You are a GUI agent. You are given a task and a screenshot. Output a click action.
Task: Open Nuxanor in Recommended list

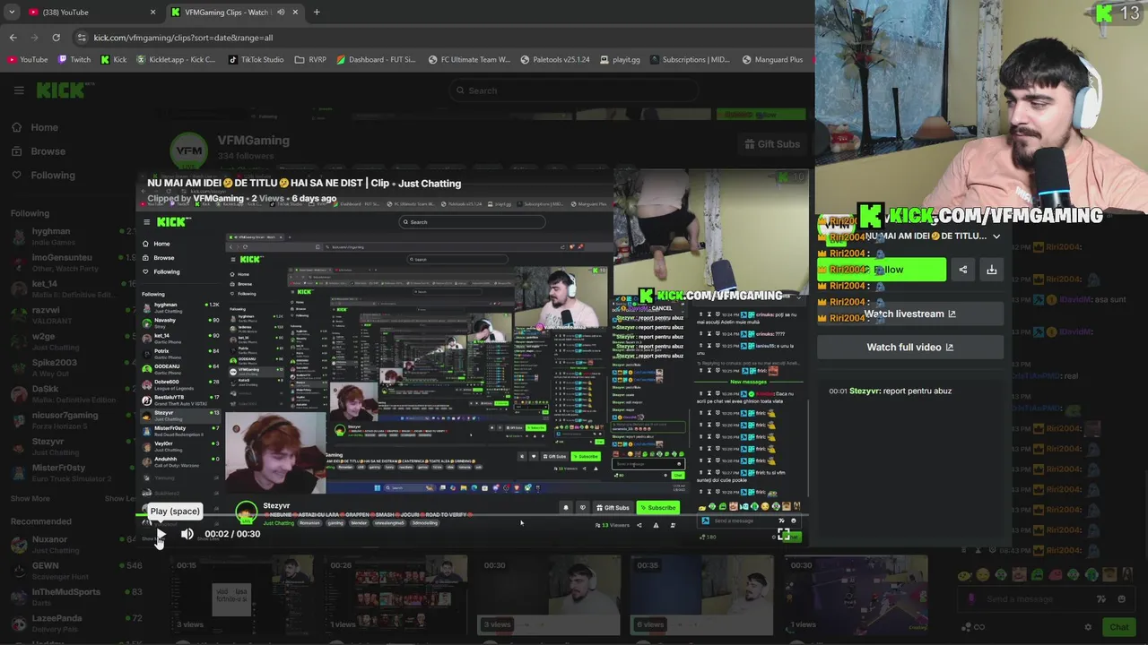(x=74, y=544)
